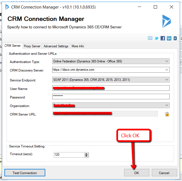Screen dimensions: 182x181
Task: Minimize the CRM Connection Manager window
Action: tap(139, 7)
